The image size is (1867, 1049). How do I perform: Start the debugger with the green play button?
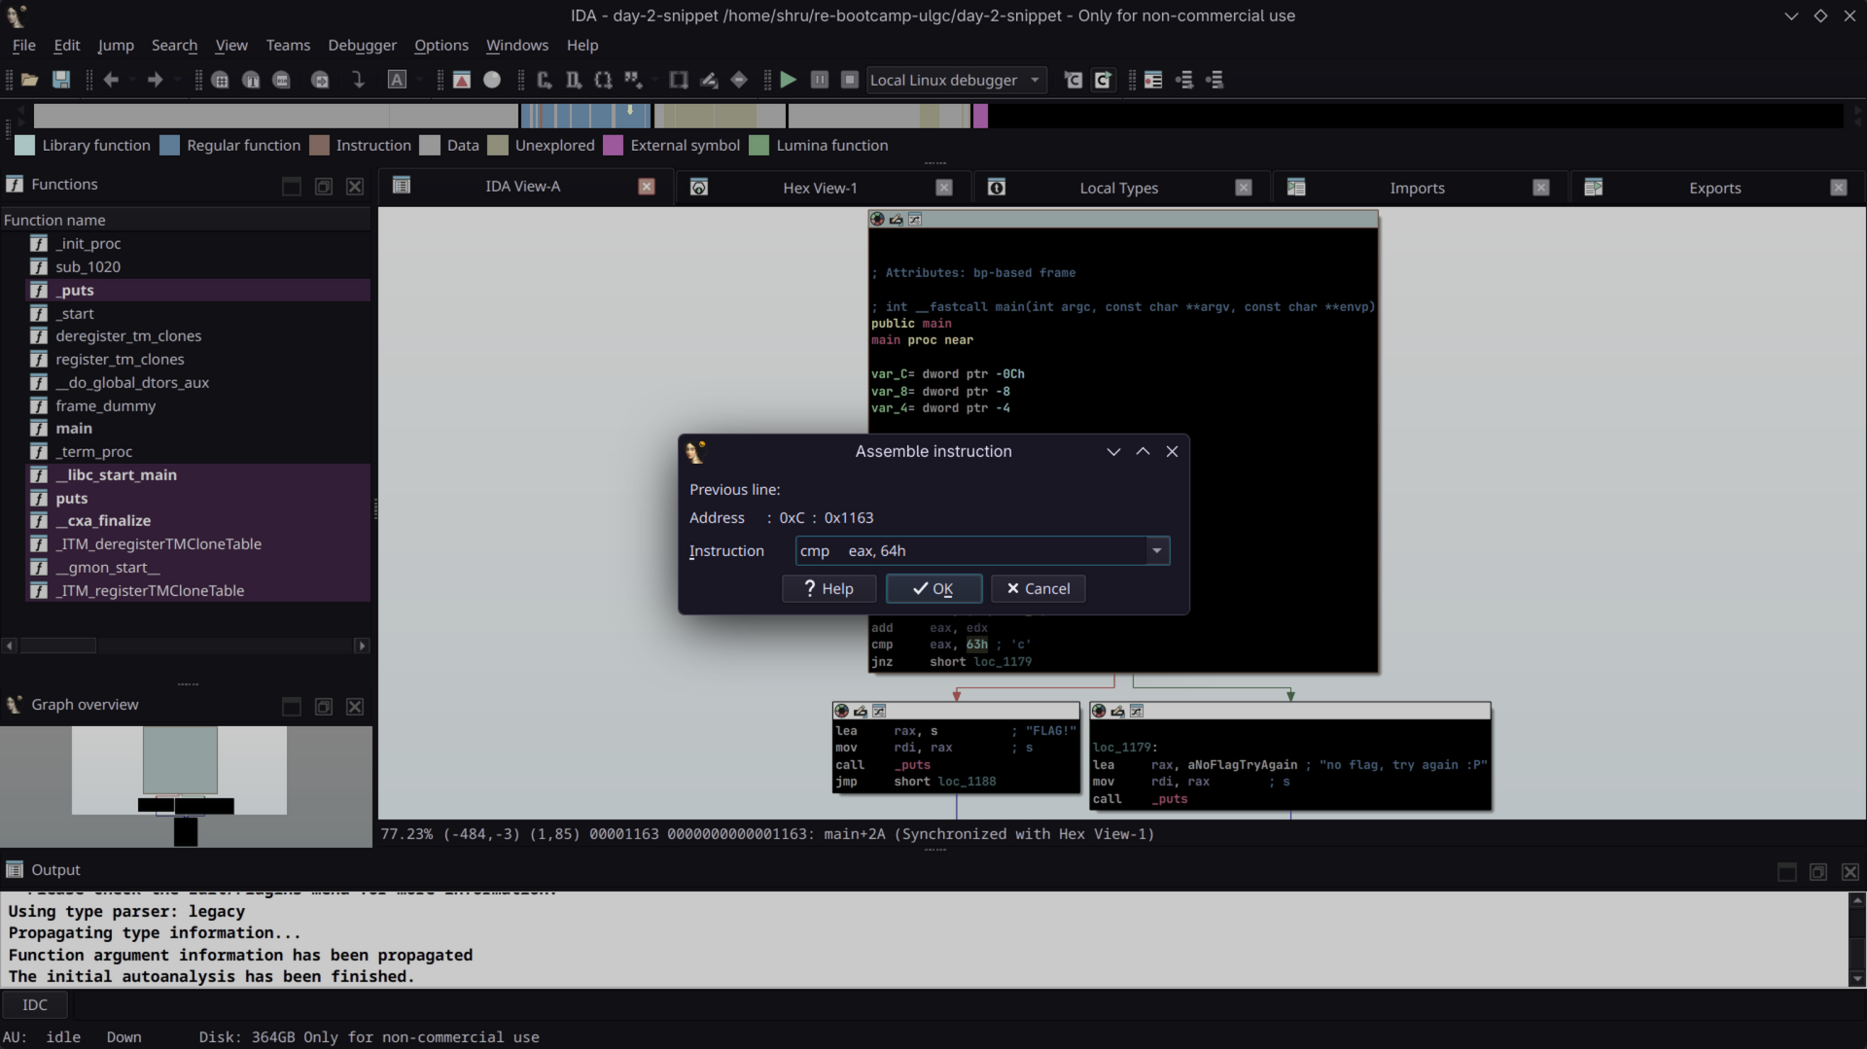789,80
